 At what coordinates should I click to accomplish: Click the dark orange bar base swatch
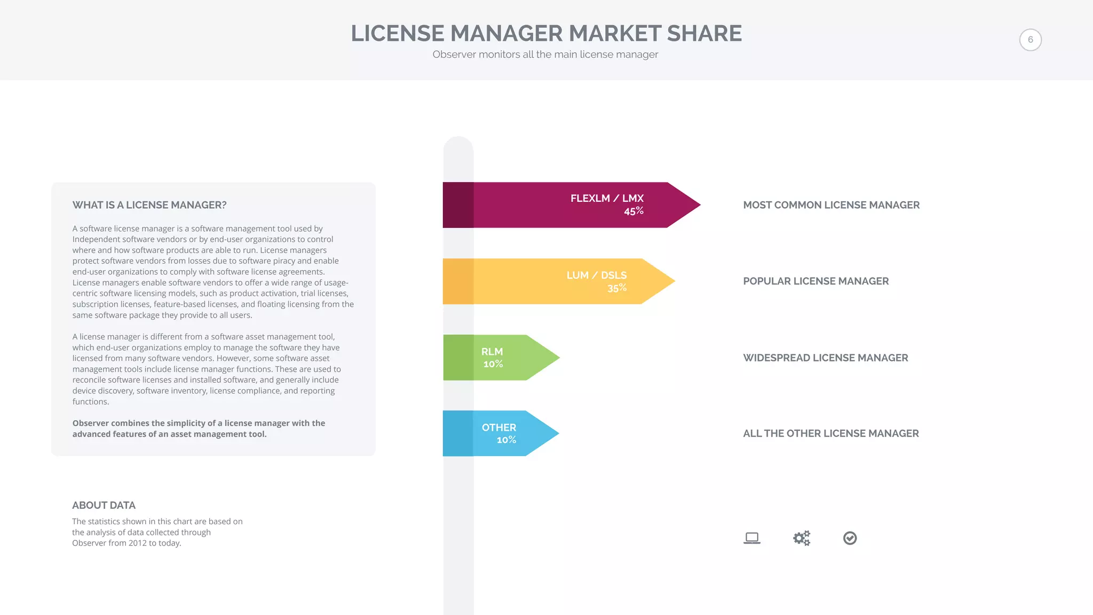click(x=458, y=281)
